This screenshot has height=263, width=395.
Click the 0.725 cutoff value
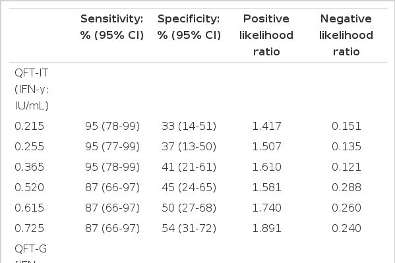pos(29,228)
